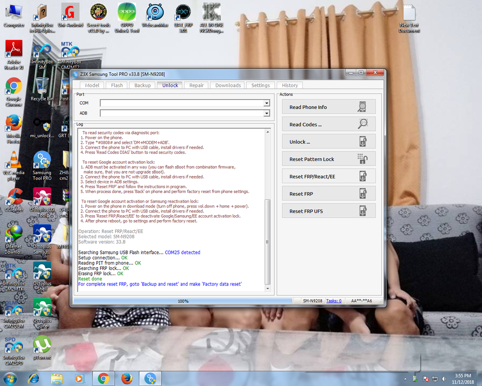
Task: Expand the COM port dropdown
Action: pyautogui.click(x=267, y=103)
